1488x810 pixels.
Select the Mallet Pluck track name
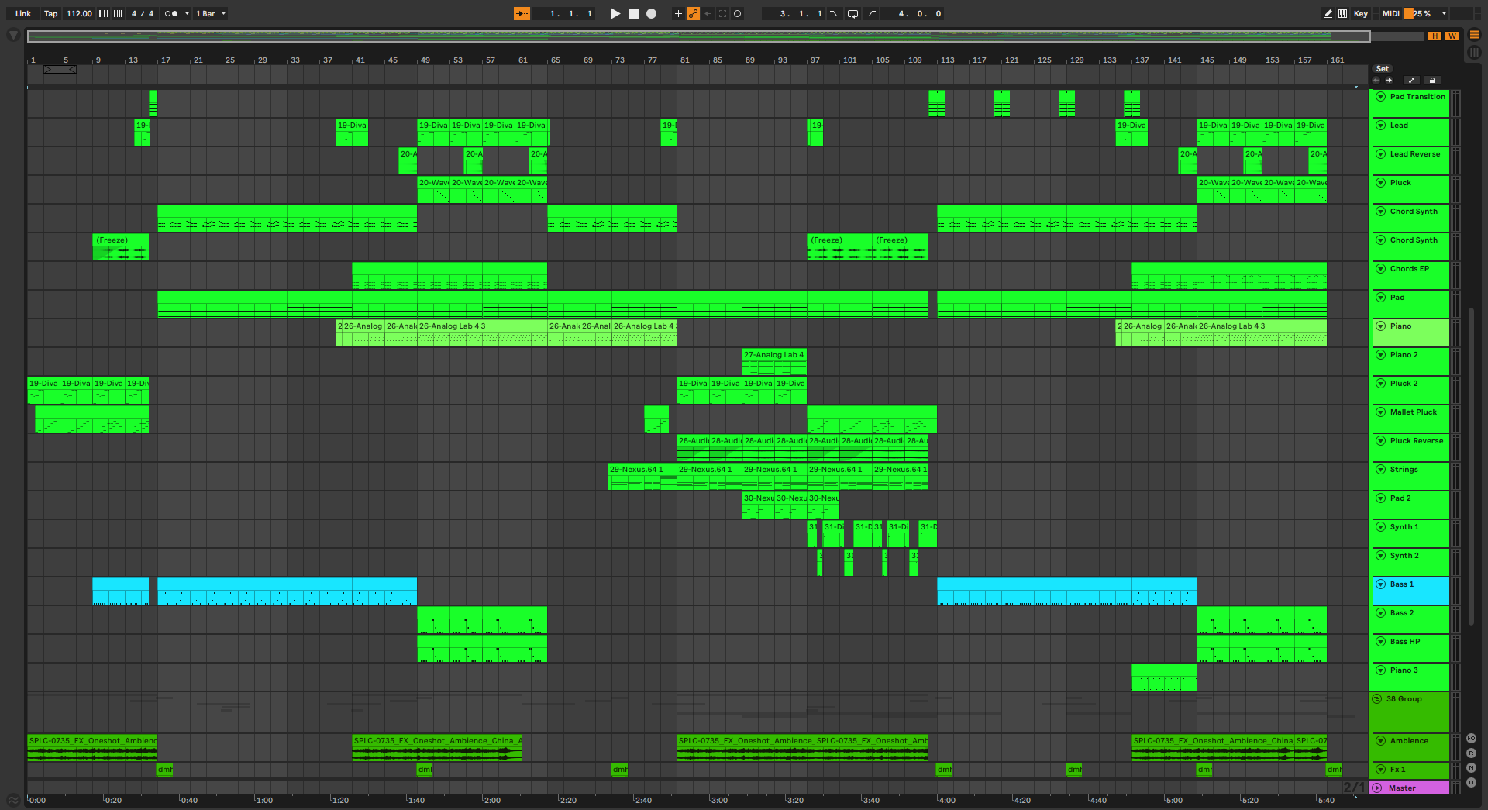click(1413, 412)
